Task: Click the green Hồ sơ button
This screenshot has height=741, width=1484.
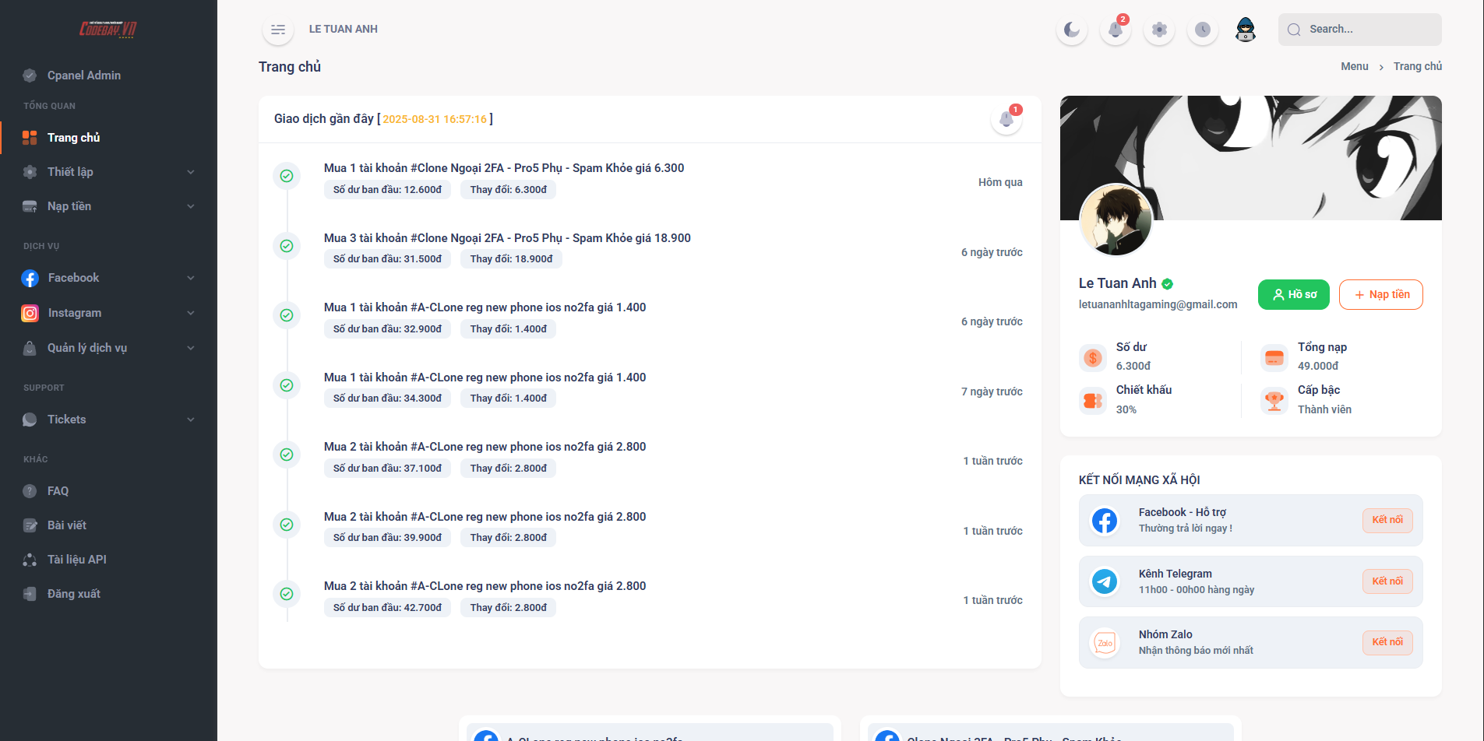Action: click(1293, 294)
